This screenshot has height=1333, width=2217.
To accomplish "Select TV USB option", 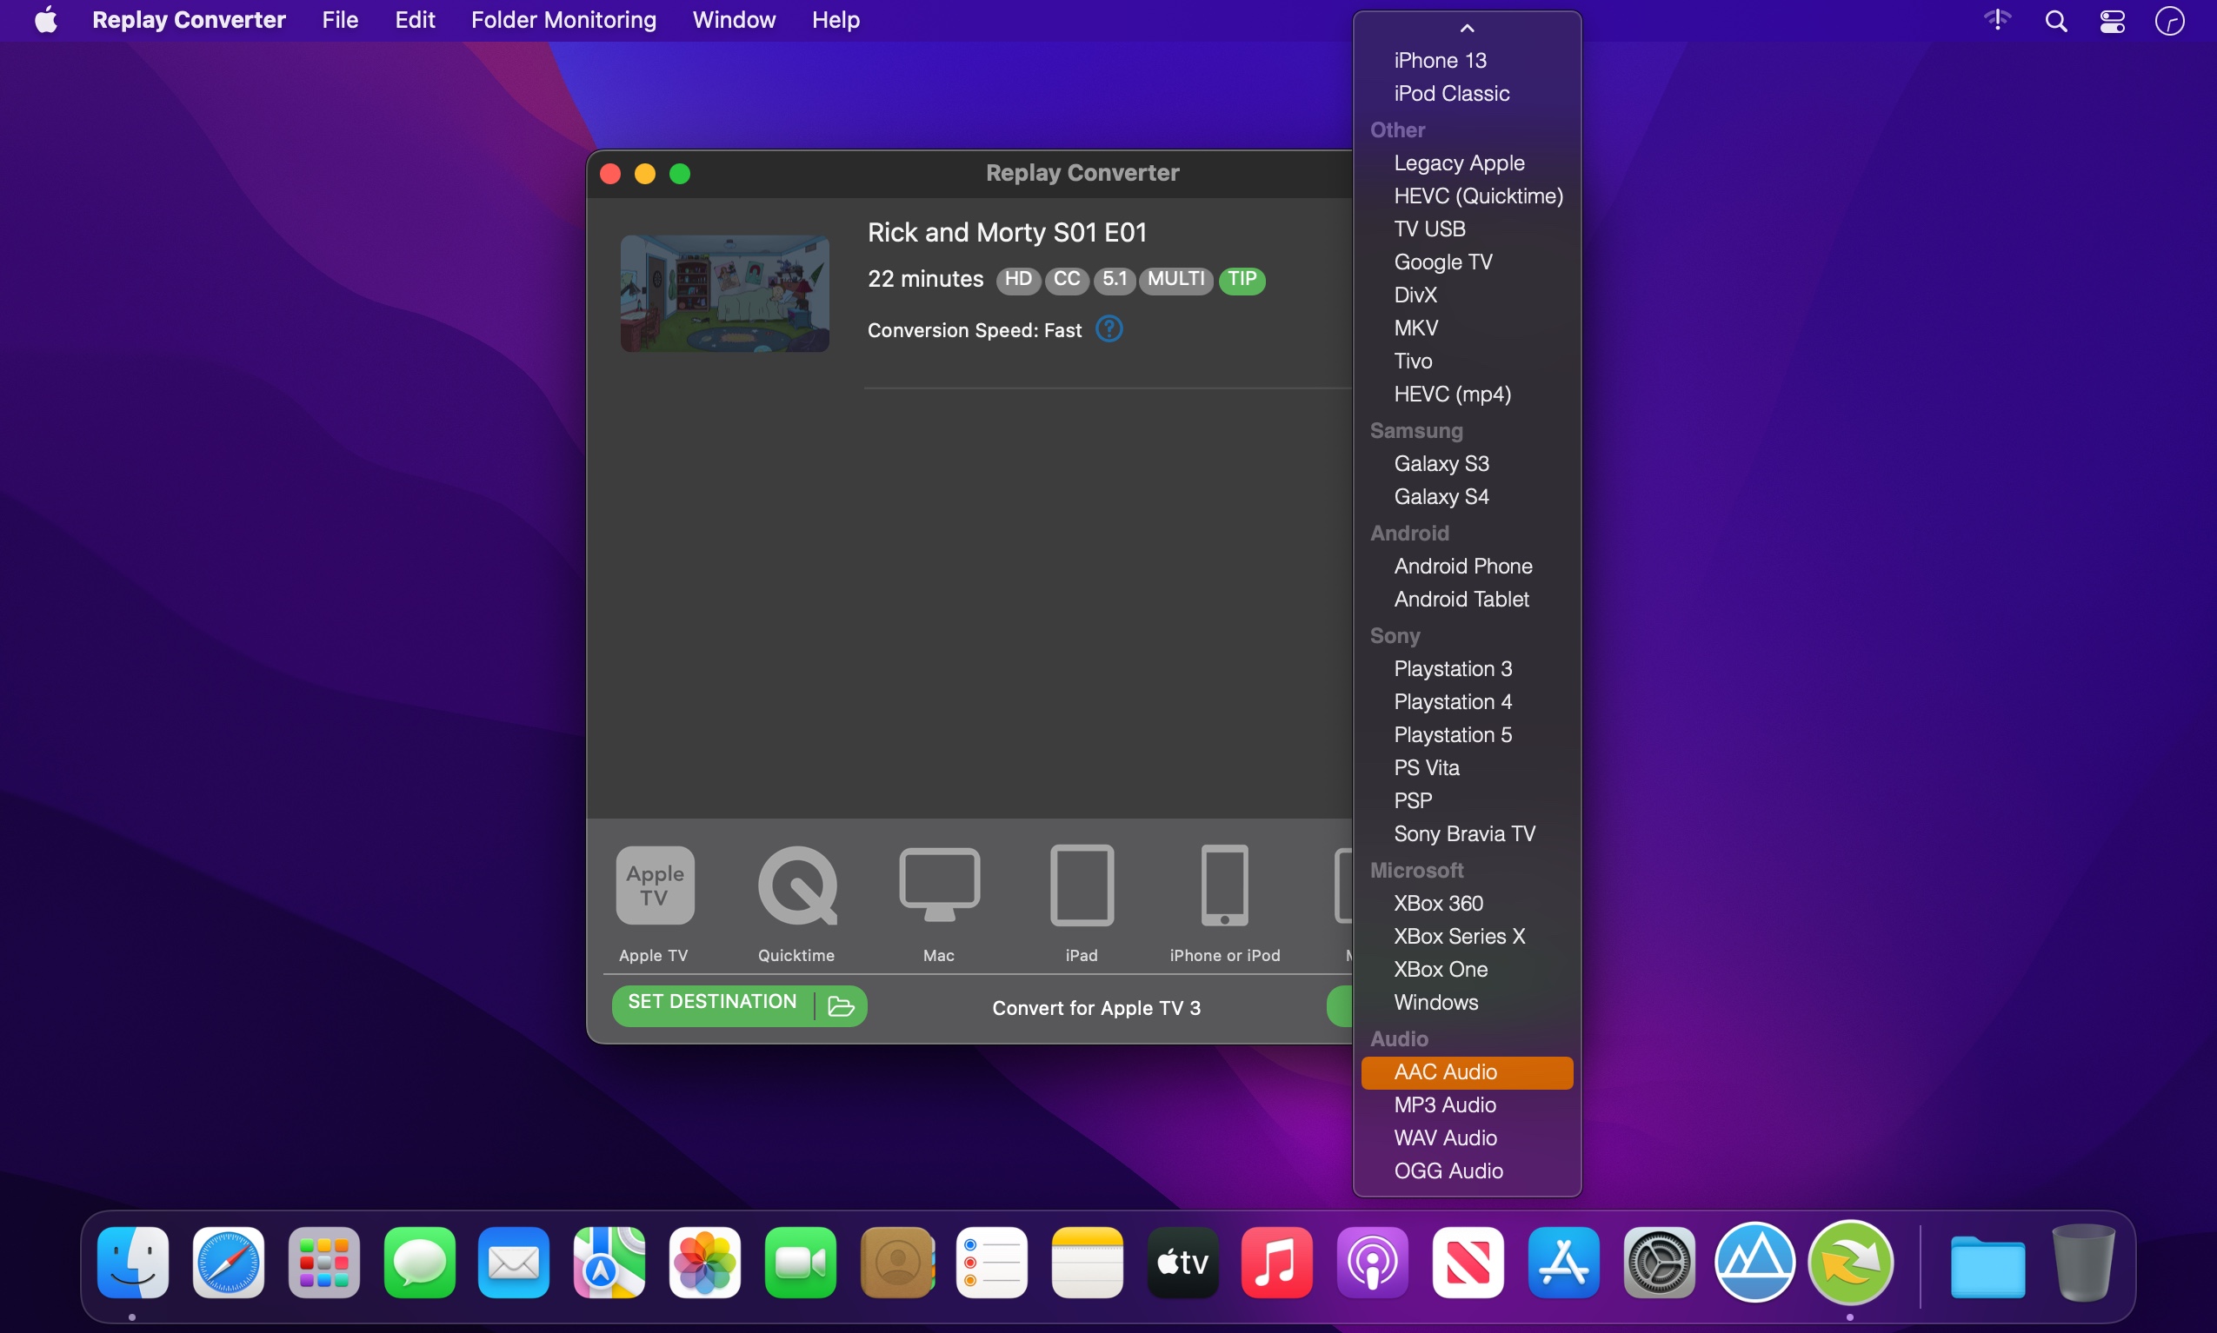I will click(x=1467, y=229).
